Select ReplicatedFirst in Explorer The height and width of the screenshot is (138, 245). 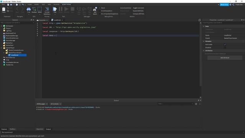tap(11, 33)
